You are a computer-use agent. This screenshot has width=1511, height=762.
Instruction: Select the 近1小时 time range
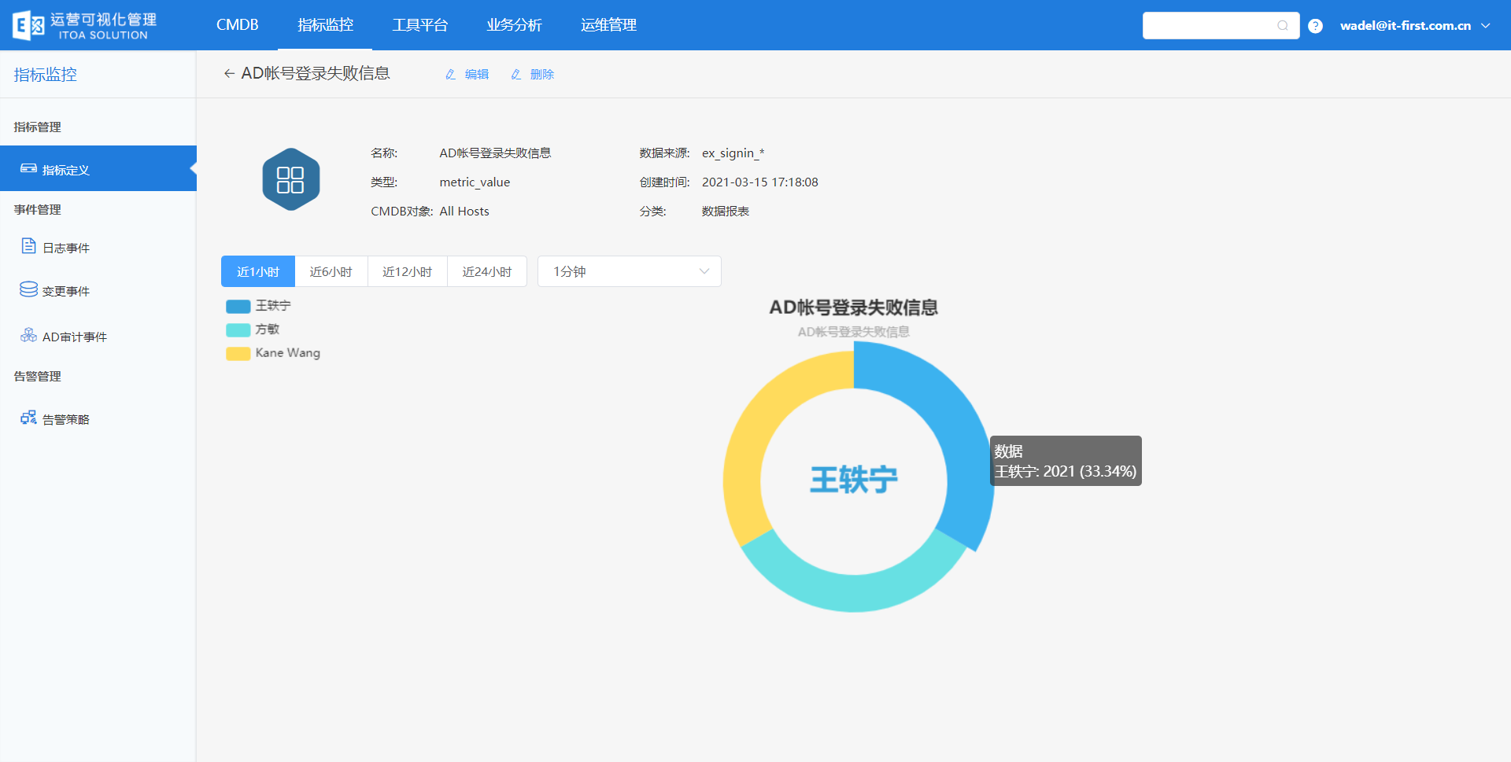258,271
